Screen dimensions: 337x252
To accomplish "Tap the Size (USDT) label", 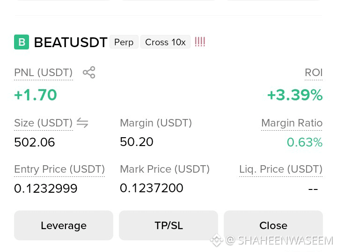I will [x=44, y=123].
